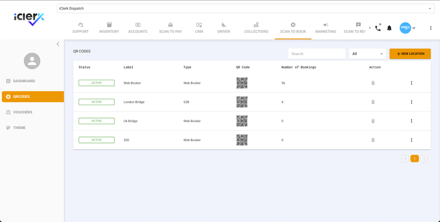
Task: Collapse the left sidebar
Action: (x=58, y=44)
